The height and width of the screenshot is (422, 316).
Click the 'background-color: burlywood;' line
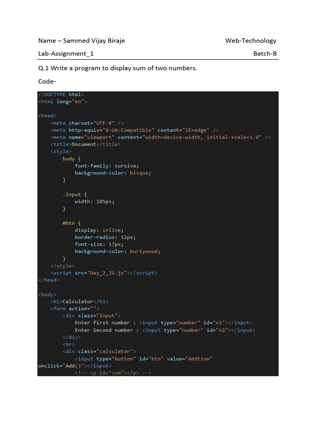coord(117,251)
